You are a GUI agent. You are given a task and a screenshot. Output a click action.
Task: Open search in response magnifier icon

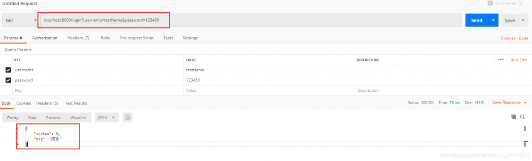click(522, 117)
